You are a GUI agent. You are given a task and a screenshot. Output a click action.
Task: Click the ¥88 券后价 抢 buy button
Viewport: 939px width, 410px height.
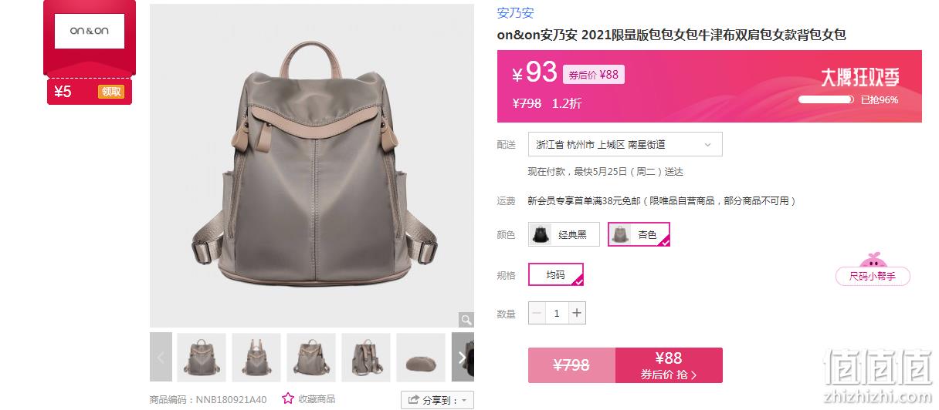(x=669, y=365)
